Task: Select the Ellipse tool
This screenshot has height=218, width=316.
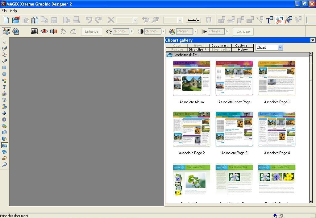Action: pos(4,74)
